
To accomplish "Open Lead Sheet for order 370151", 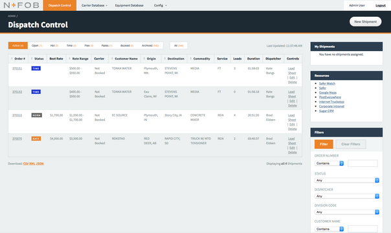I will click(292, 71).
